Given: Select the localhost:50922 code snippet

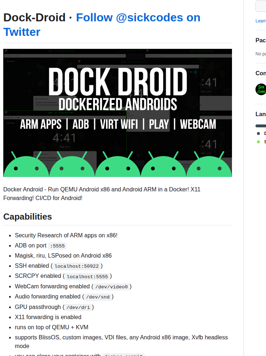Looking at the screenshot, I should [77, 266].
